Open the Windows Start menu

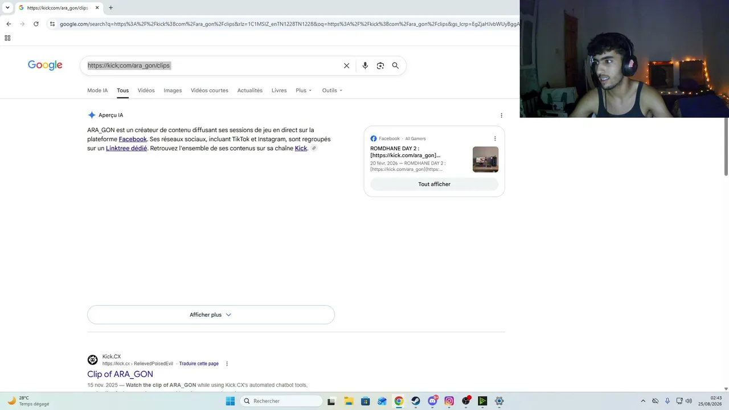pyautogui.click(x=230, y=401)
